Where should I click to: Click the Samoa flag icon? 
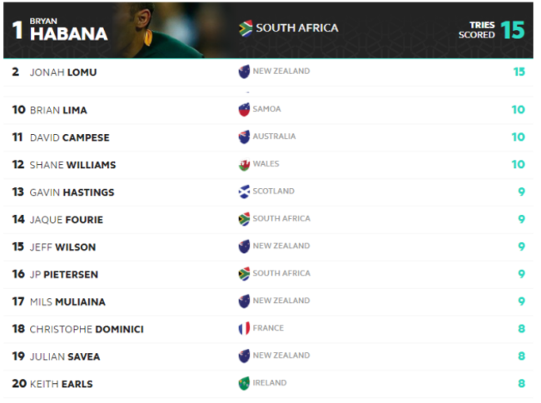(244, 110)
